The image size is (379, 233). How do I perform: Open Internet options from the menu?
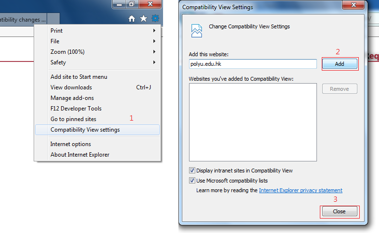[x=71, y=144]
